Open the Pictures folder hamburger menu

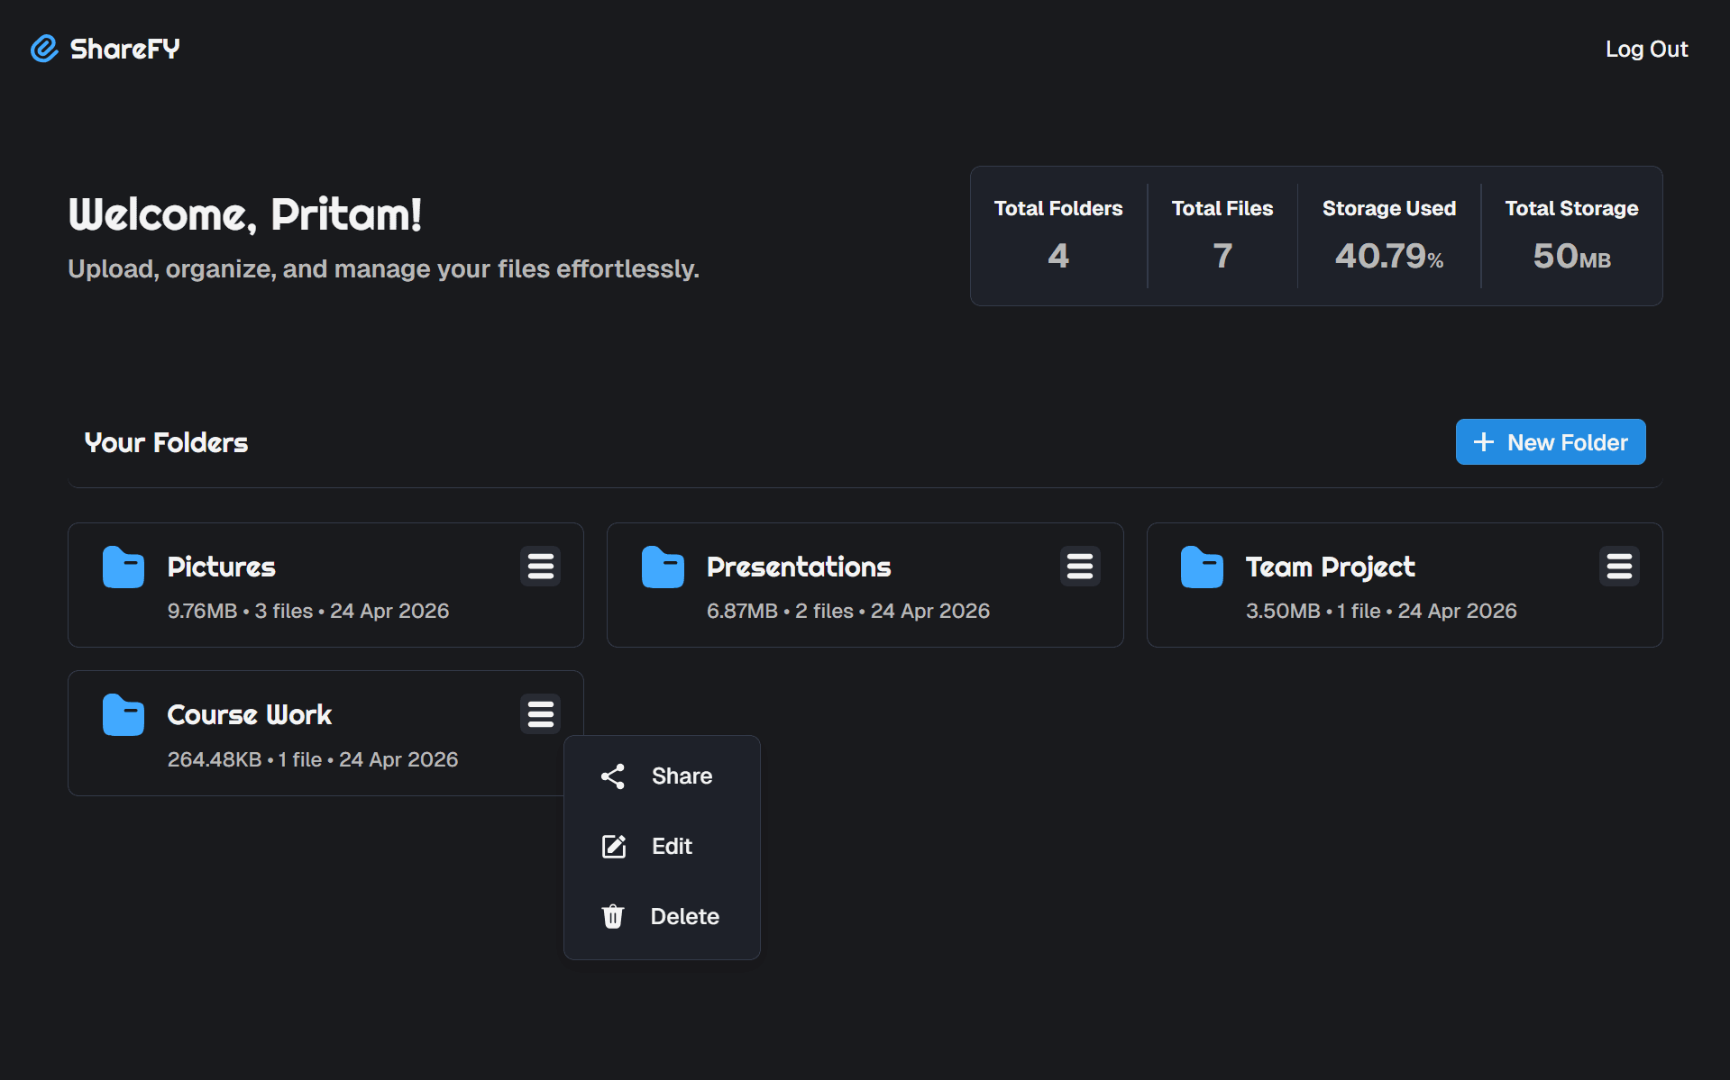[540, 567]
